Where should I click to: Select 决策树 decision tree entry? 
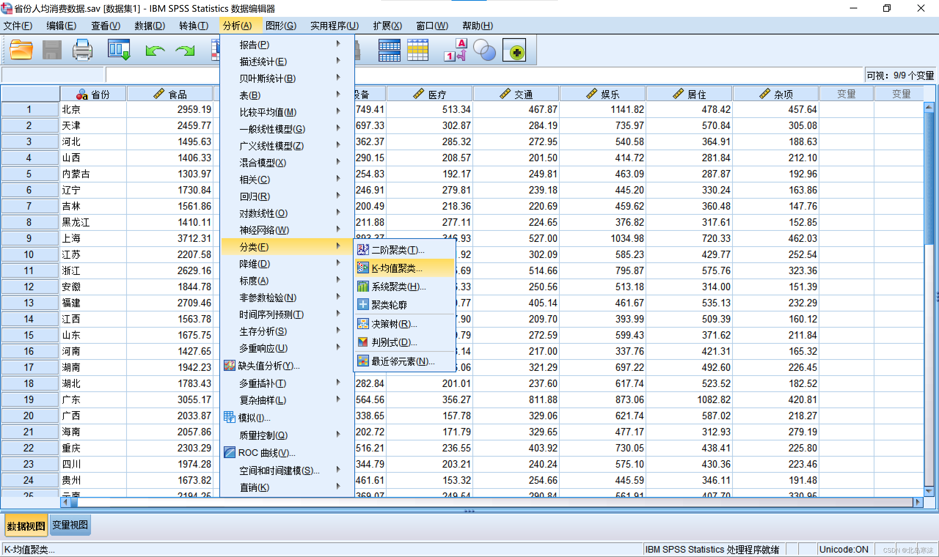click(x=405, y=324)
